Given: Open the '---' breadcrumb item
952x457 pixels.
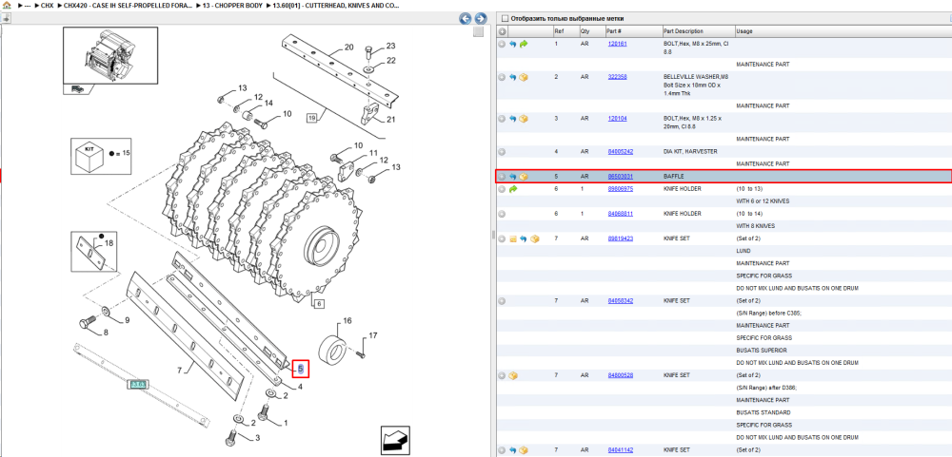Looking at the screenshot, I should (x=28, y=5).
